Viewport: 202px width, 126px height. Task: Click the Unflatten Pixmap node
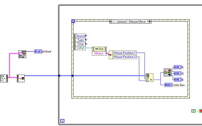click(x=21, y=78)
